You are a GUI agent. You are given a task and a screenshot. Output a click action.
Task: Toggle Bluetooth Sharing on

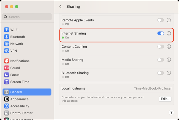pyautogui.click(x=161, y=73)
